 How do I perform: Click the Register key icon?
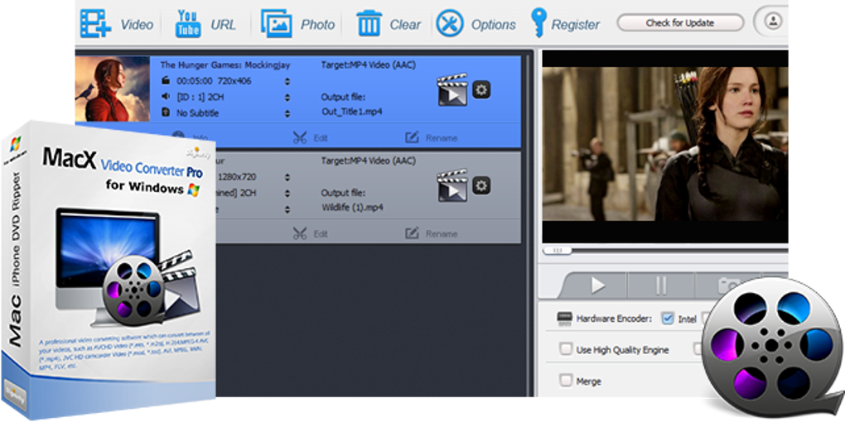click(x=538, y=22)
